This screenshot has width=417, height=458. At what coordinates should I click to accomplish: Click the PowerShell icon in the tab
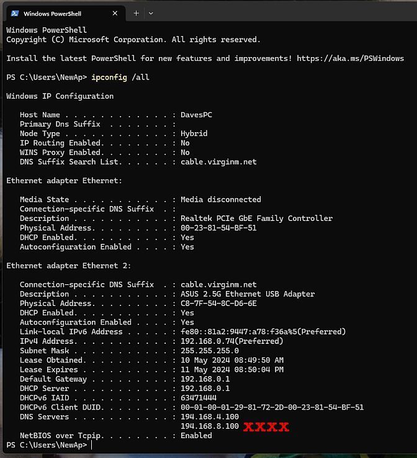[15, 14]
